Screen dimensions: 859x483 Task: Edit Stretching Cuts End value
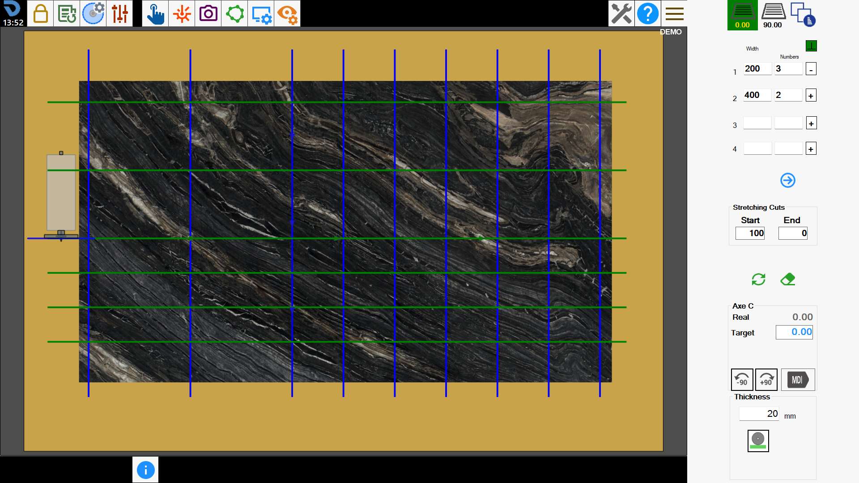tap(793, 233)
